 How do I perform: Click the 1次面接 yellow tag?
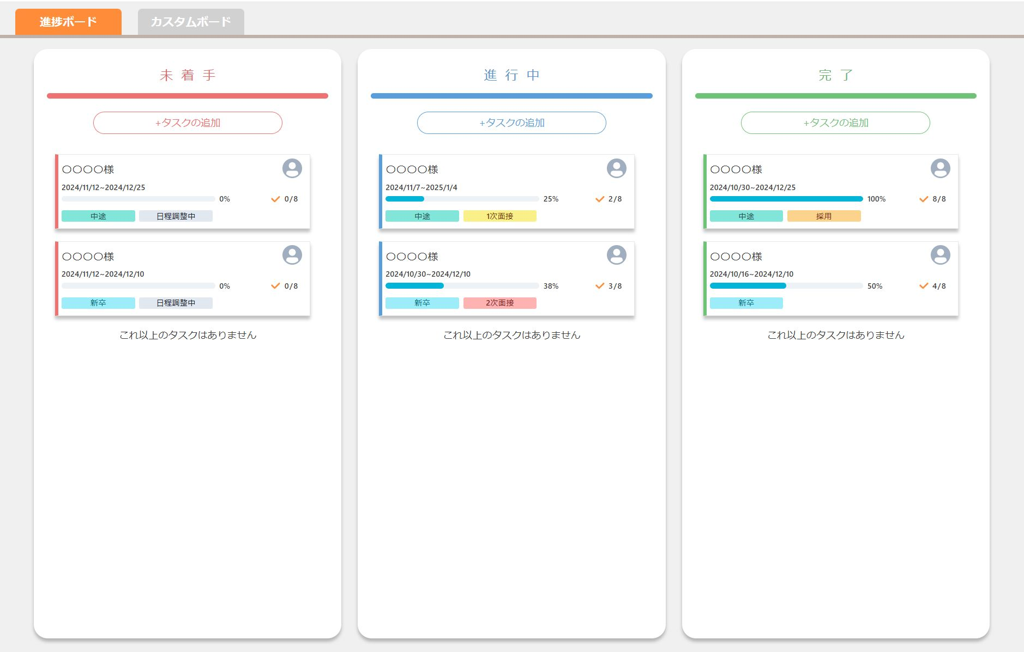(499, 216)
